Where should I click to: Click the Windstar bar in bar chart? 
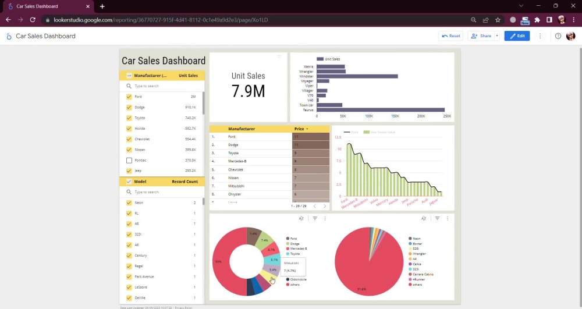(357, 76)
